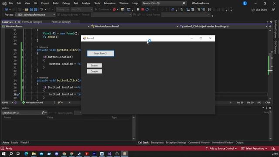
Task: Open the Debug menu
Action: tap(66, 3)
